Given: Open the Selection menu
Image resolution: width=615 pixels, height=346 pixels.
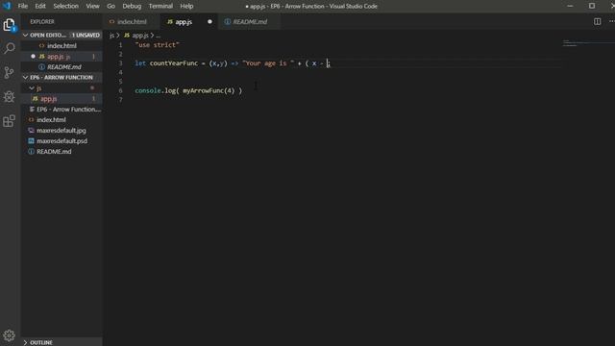Looking at the screenshot, I should point(66,6).
